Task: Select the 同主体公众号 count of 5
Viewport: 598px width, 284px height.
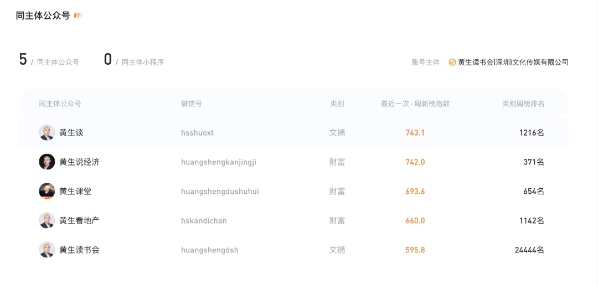Action: coord(23,60)
